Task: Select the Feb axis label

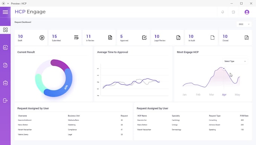Action: pyautogui.click(x=198, y=95)
